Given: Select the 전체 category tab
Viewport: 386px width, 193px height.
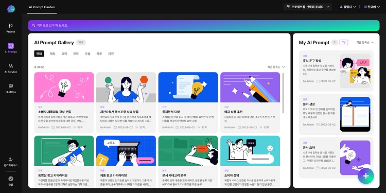Looking at the screenshot, I should point(39,54).
